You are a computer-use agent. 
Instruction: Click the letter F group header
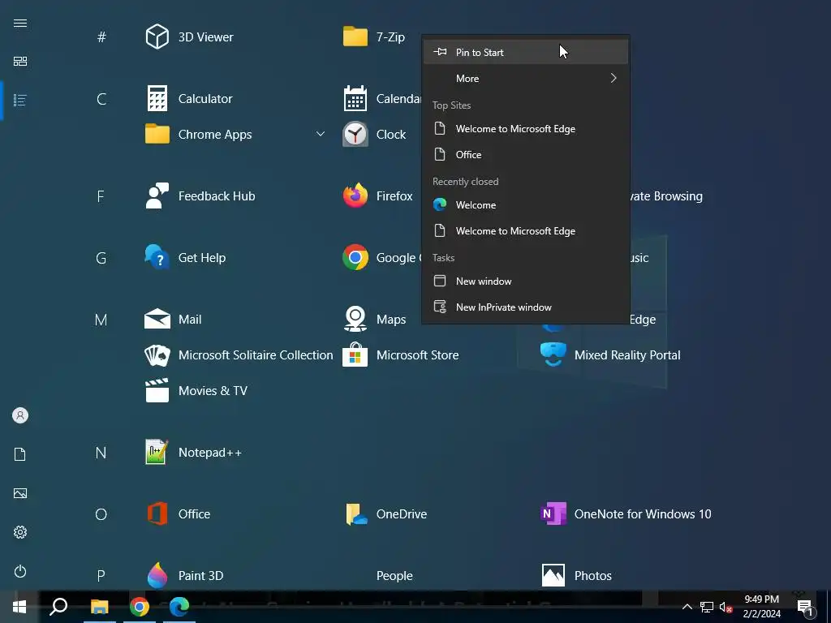click(x=101, y=196)
